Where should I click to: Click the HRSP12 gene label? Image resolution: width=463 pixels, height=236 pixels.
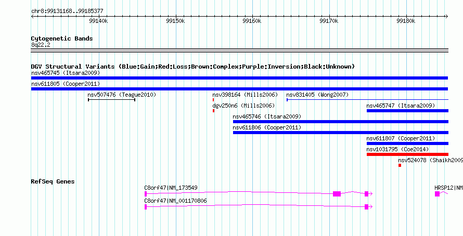pyautogui.click(x=448, y=188)
